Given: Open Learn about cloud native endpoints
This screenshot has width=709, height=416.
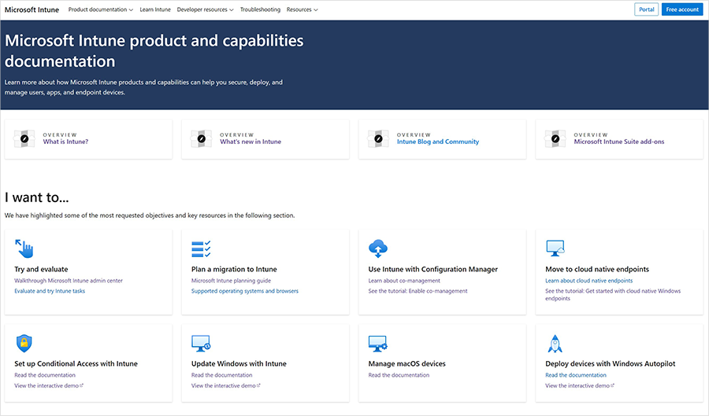Looking at the screenshot, I should point(588,281).
